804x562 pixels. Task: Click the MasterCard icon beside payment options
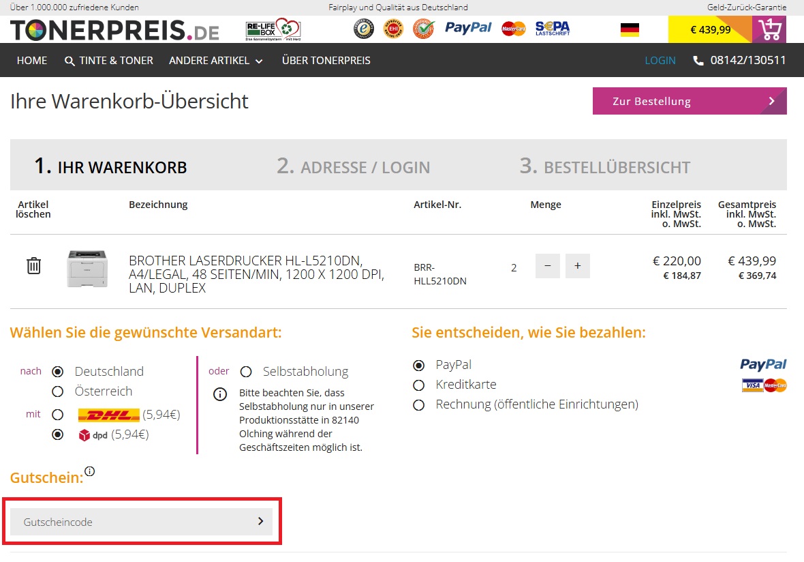[775, 385]
